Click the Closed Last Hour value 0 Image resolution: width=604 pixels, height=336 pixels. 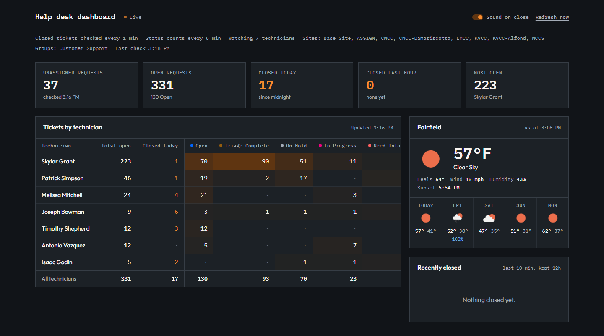click(370, 85)
